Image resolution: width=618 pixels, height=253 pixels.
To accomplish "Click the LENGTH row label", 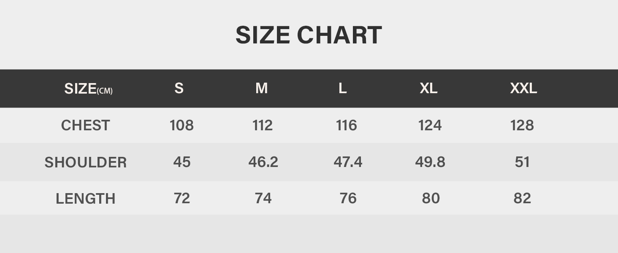I will 86,199.
